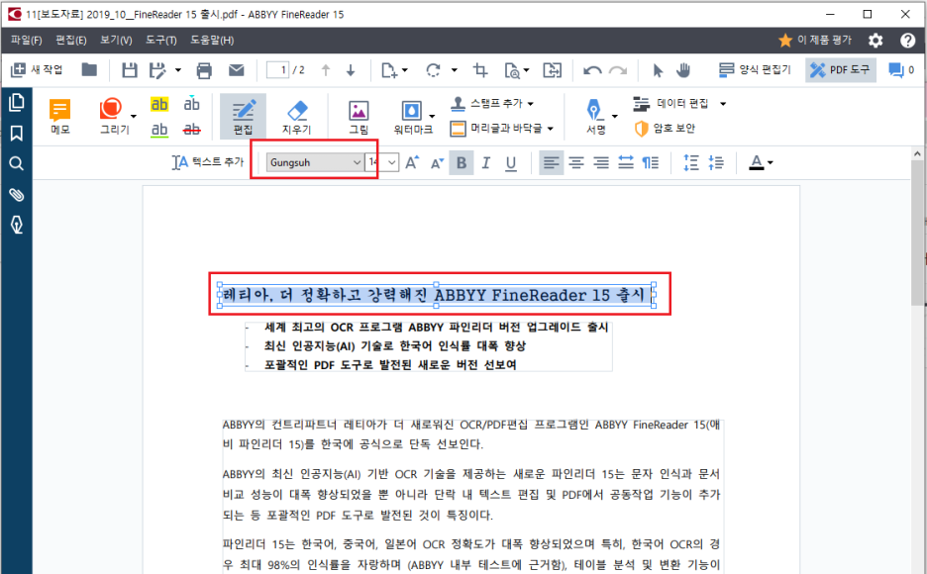Click the Save As pencil-disk icon
The width and height of the screenshot is (927, 574).
coord(157,70)
